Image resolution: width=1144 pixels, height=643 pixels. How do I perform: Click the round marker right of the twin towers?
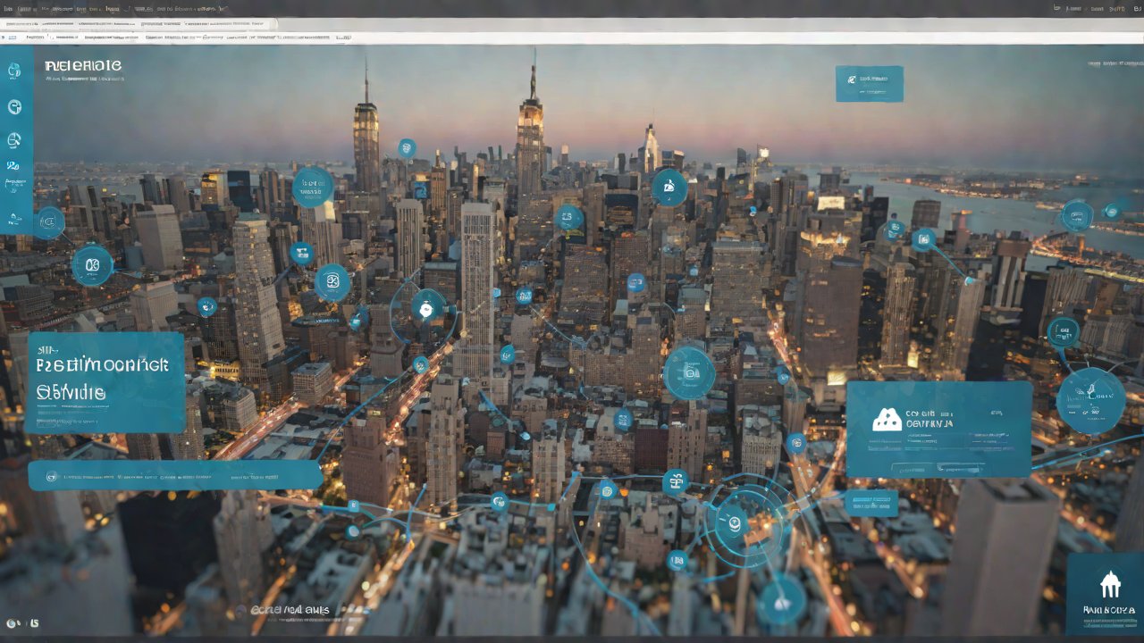coord(669,188)
